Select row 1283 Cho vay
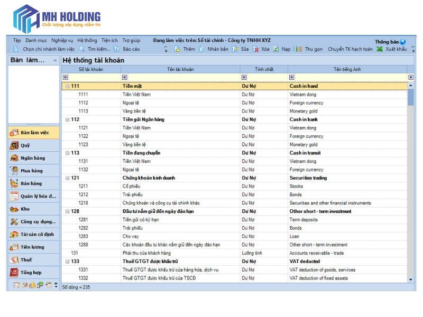This screenshot has height=317, width=423. (234, 236)
